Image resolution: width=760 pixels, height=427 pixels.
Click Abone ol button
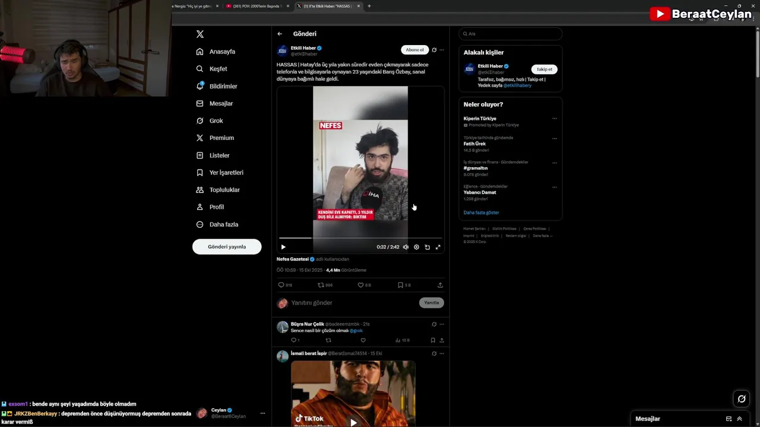click(x=414, y=50)
